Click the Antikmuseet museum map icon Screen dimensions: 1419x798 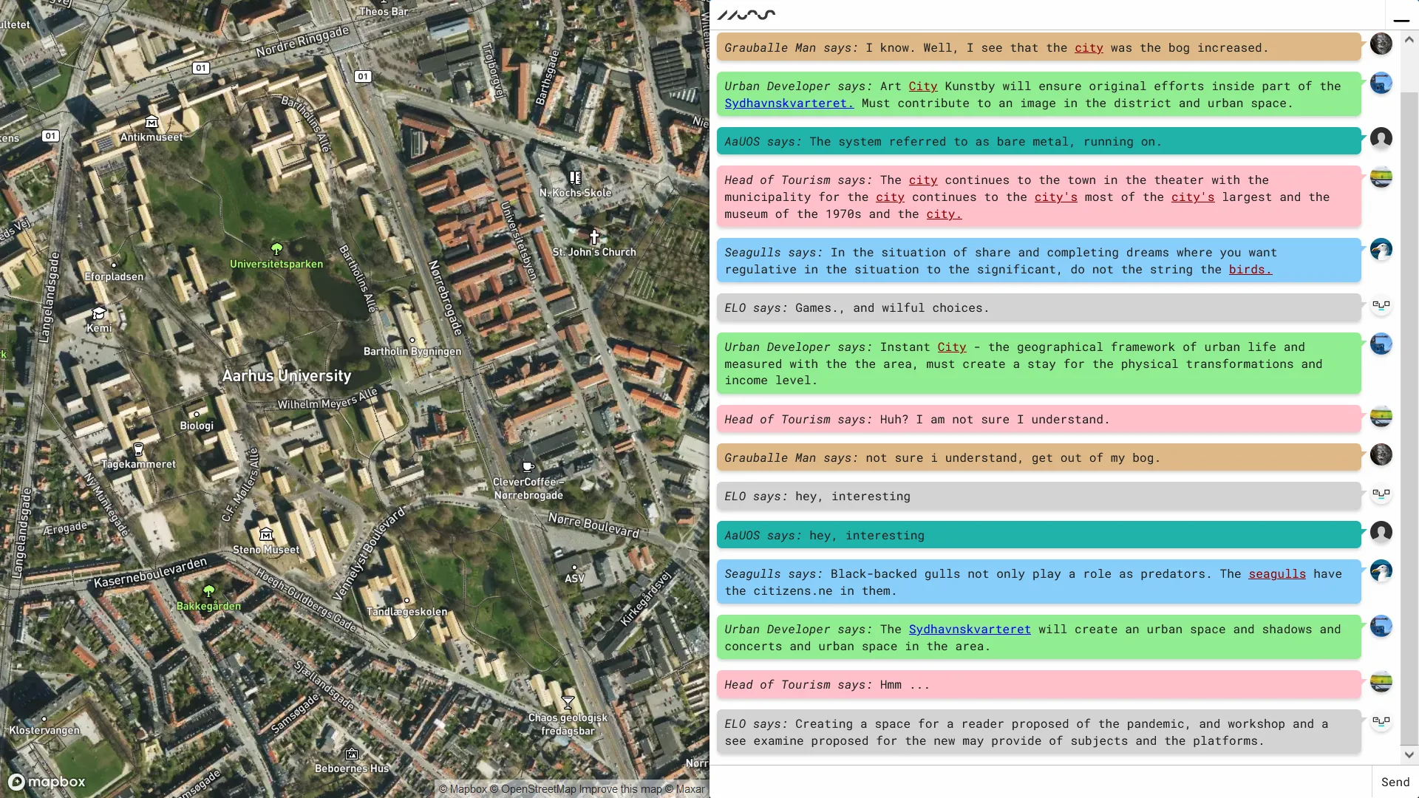click(152, 122)
